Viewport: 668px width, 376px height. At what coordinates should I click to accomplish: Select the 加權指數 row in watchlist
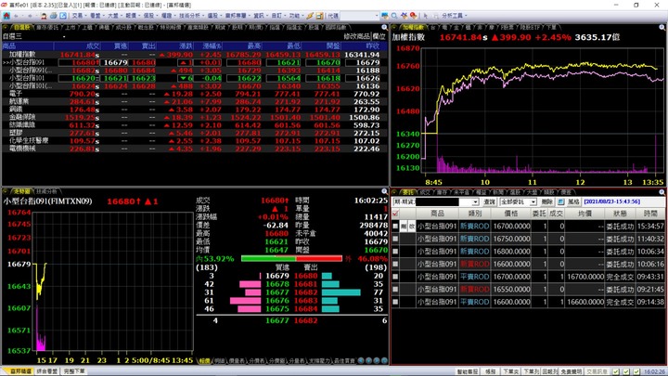coord(195,55)
